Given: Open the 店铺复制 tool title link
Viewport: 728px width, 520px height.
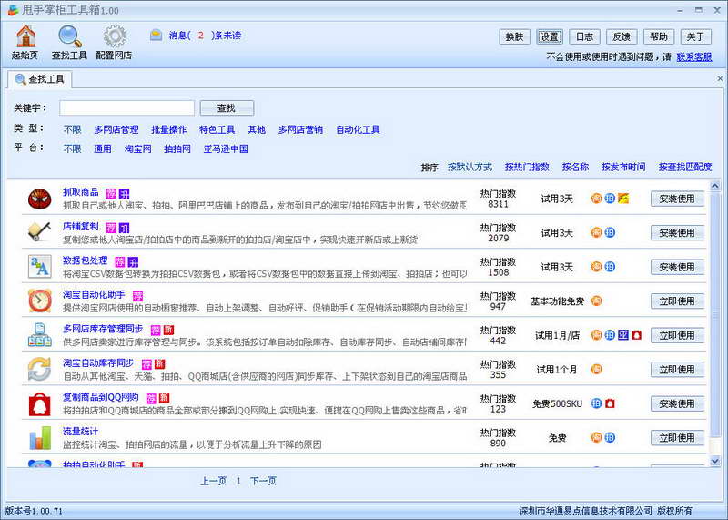Looking at the screenshot, I should (81, 227).
